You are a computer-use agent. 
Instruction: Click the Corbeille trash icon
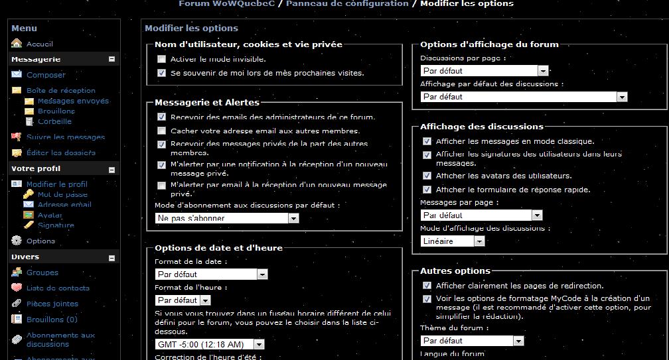(x=29, y=121)
